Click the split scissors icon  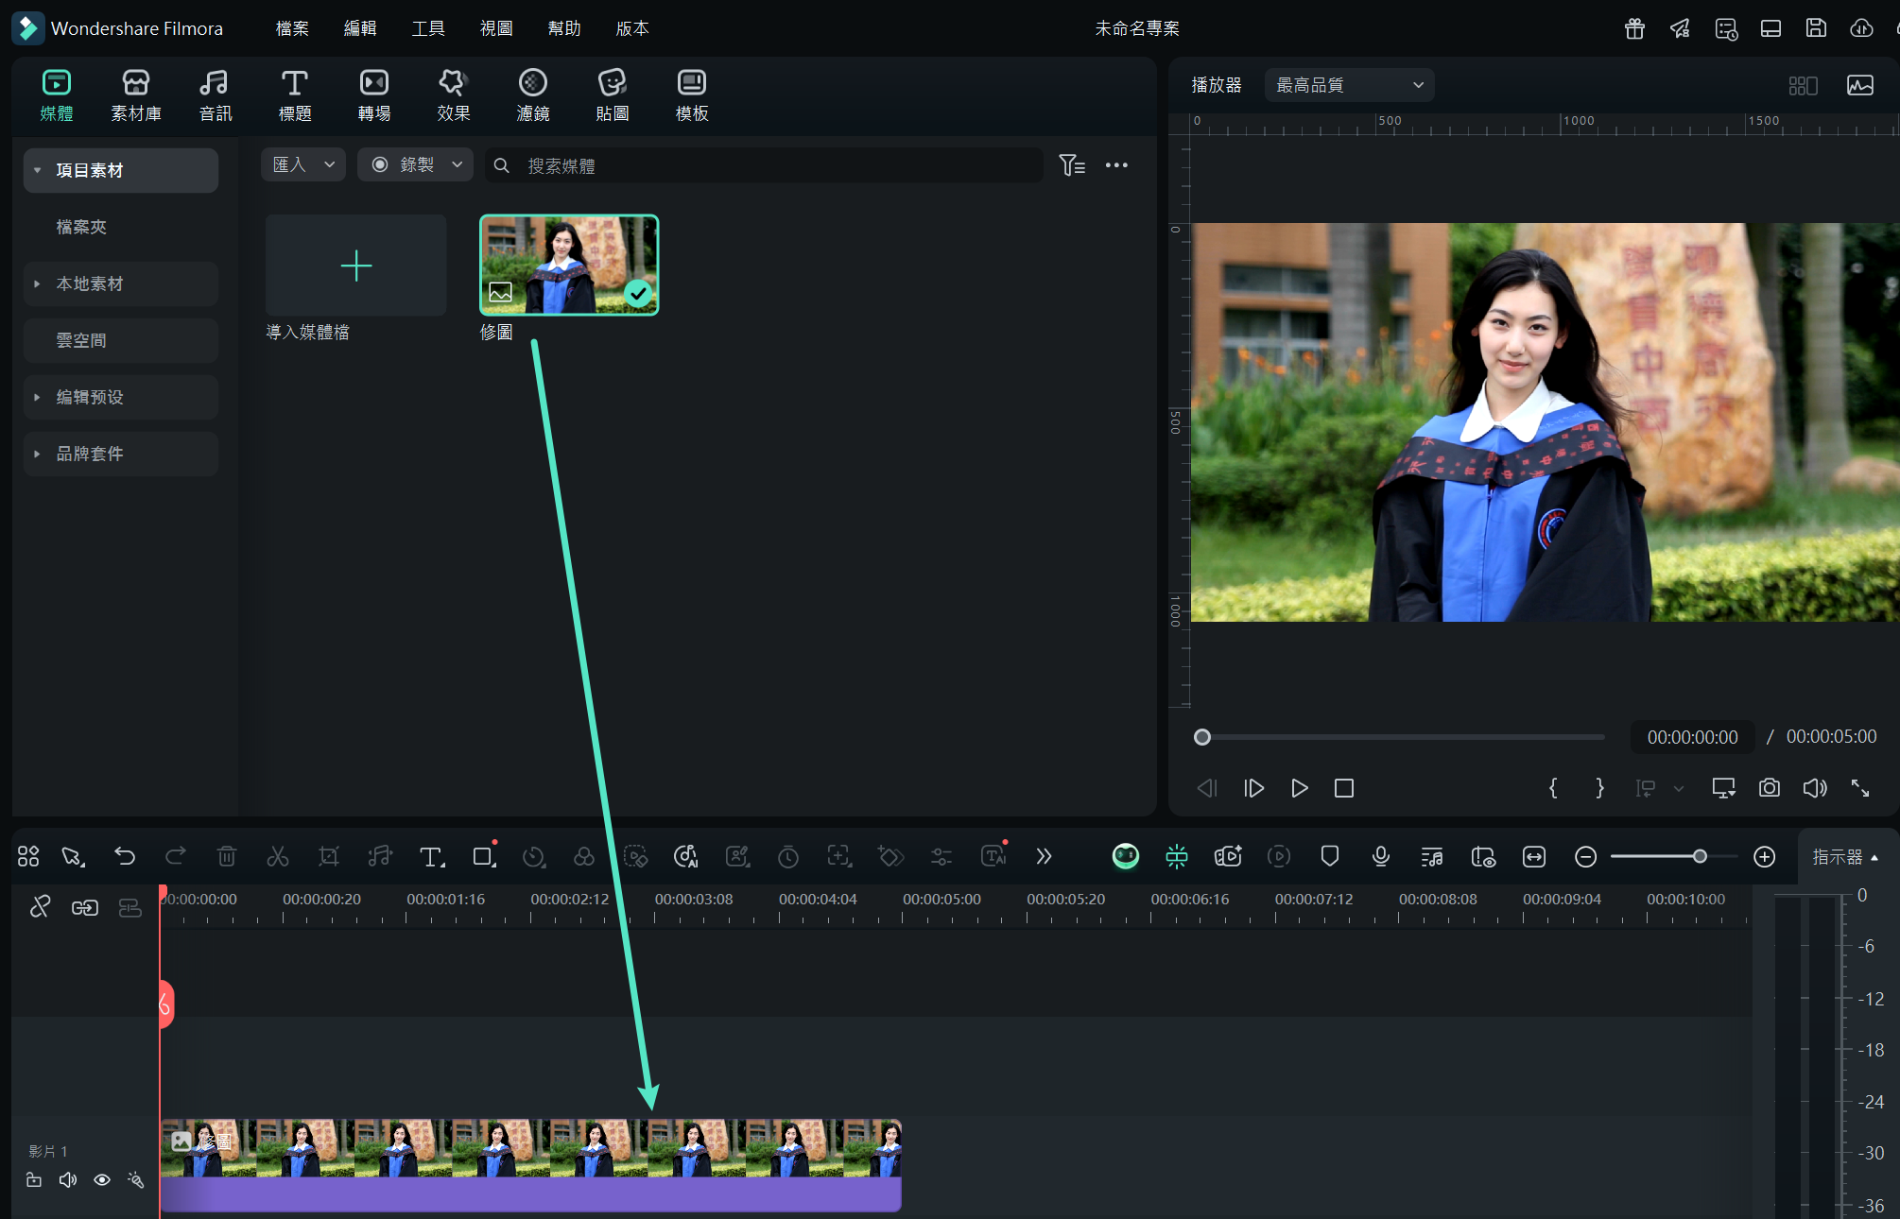click(x=278, y=856)
